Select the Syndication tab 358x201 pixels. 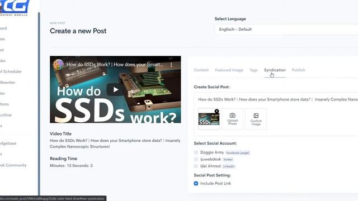click(275, 70)
